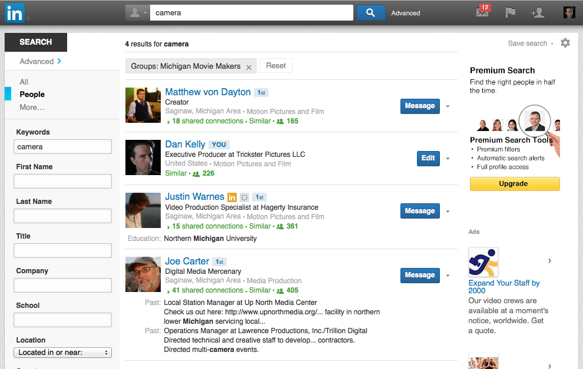Click the chevron arrow beside the staff ad
The width and height of the screenshot is (583, 369).
pyautogui.click(x=549, y=261)
